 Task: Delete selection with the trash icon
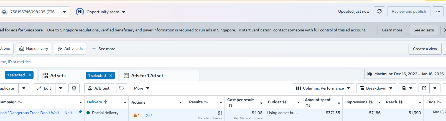point(74,88)
